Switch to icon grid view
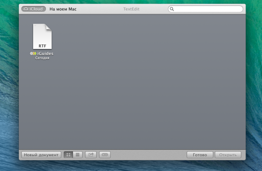This screenshot has width=262, height=171. (68, 155)
